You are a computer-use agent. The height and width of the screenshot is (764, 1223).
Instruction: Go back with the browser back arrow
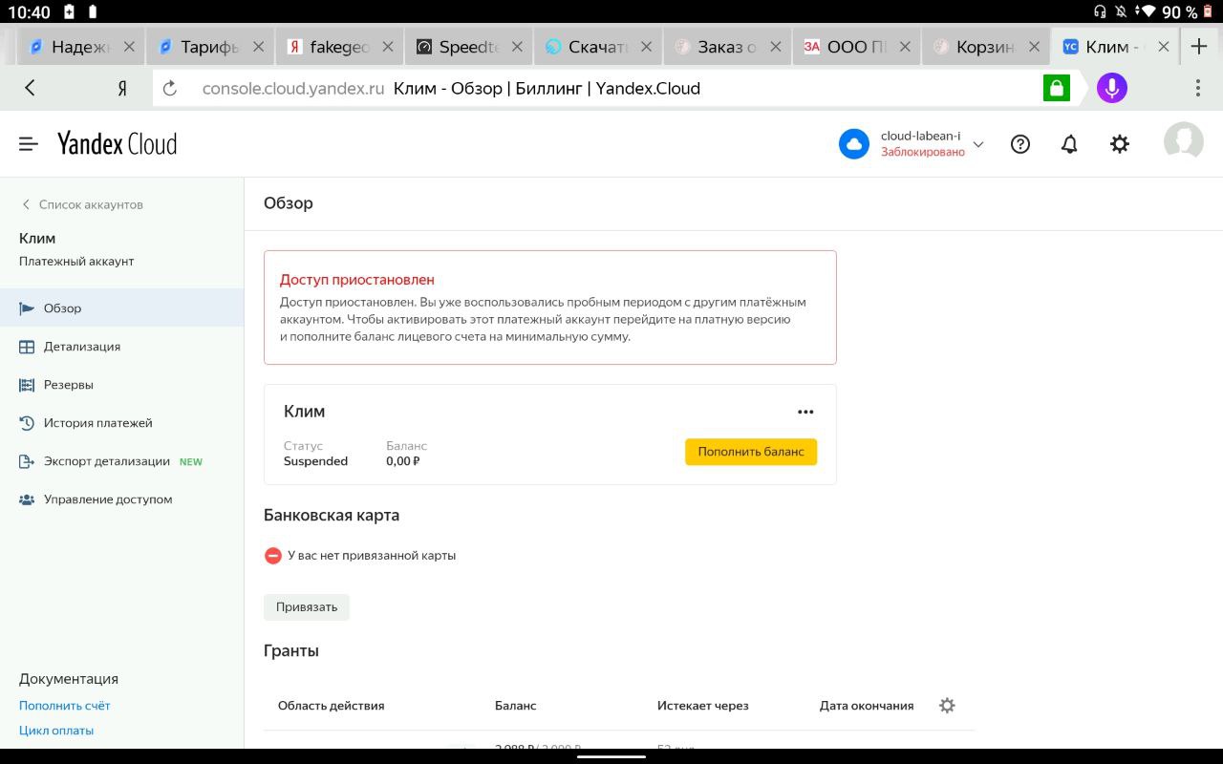[30, 88]
